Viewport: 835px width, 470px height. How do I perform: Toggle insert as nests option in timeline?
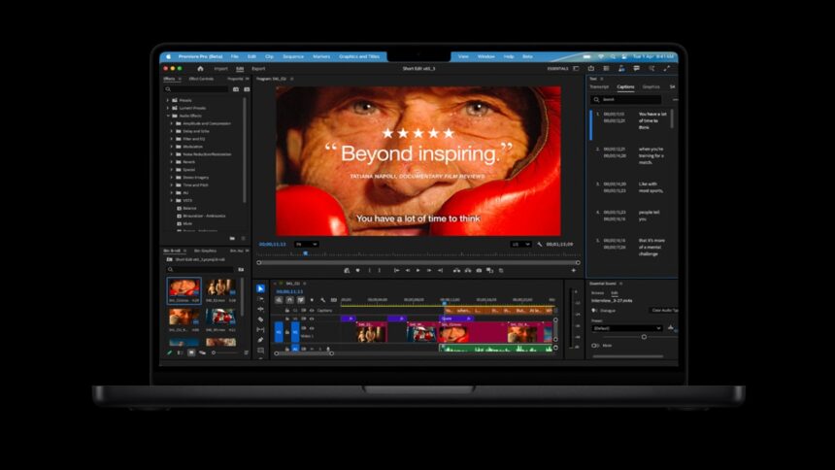pos(279,300)
